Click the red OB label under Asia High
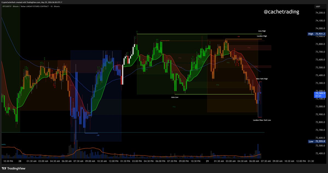The image size is (328, 173). (x=239, y=36)
